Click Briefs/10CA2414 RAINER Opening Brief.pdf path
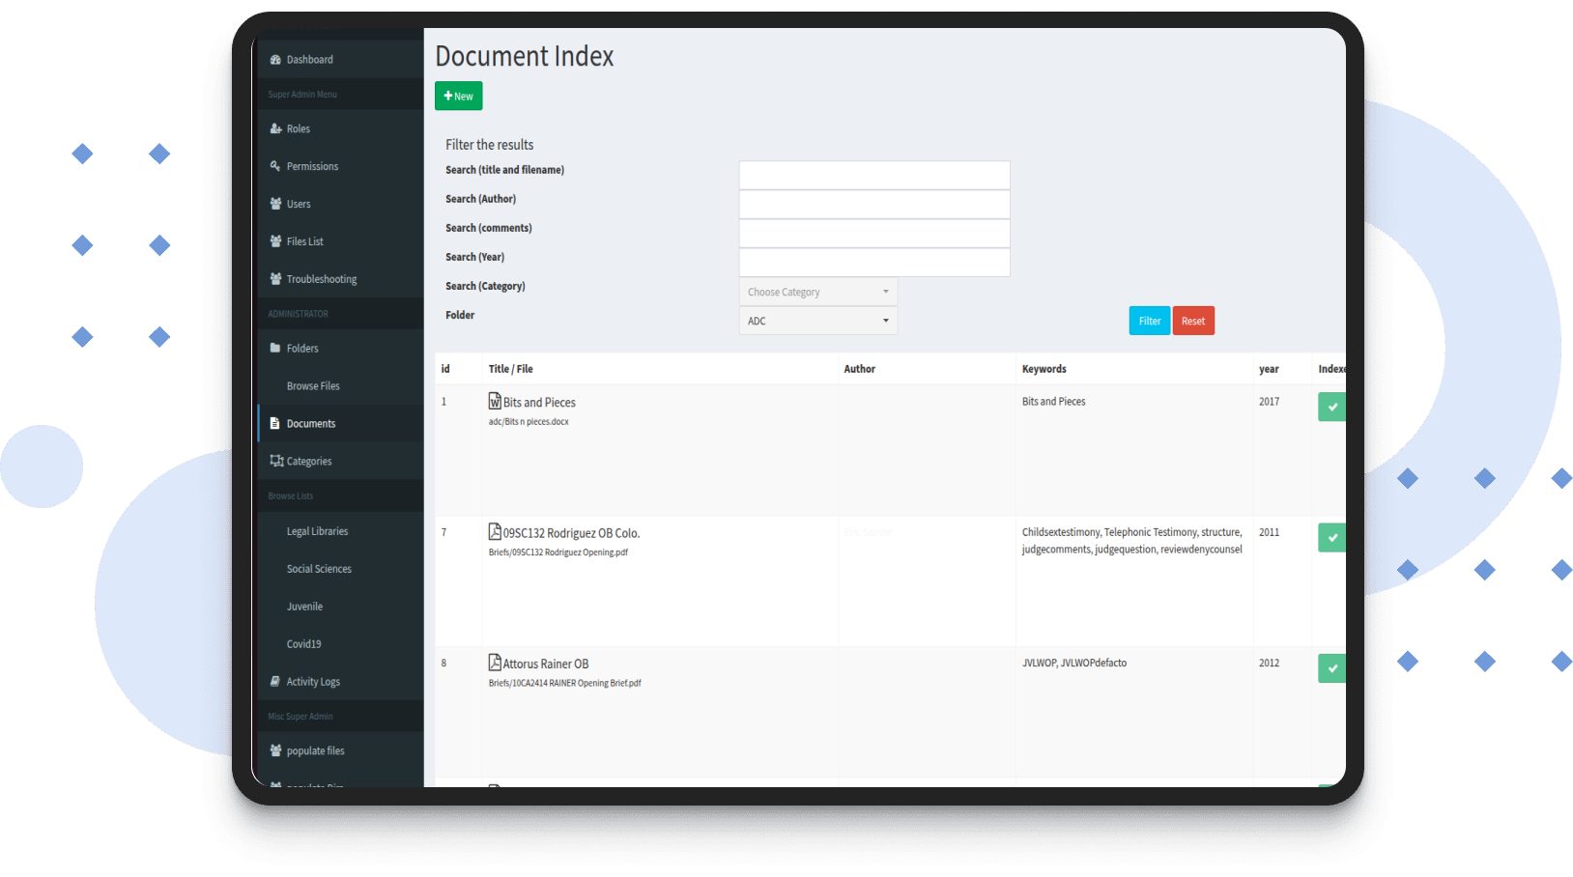 coord(564,683)
